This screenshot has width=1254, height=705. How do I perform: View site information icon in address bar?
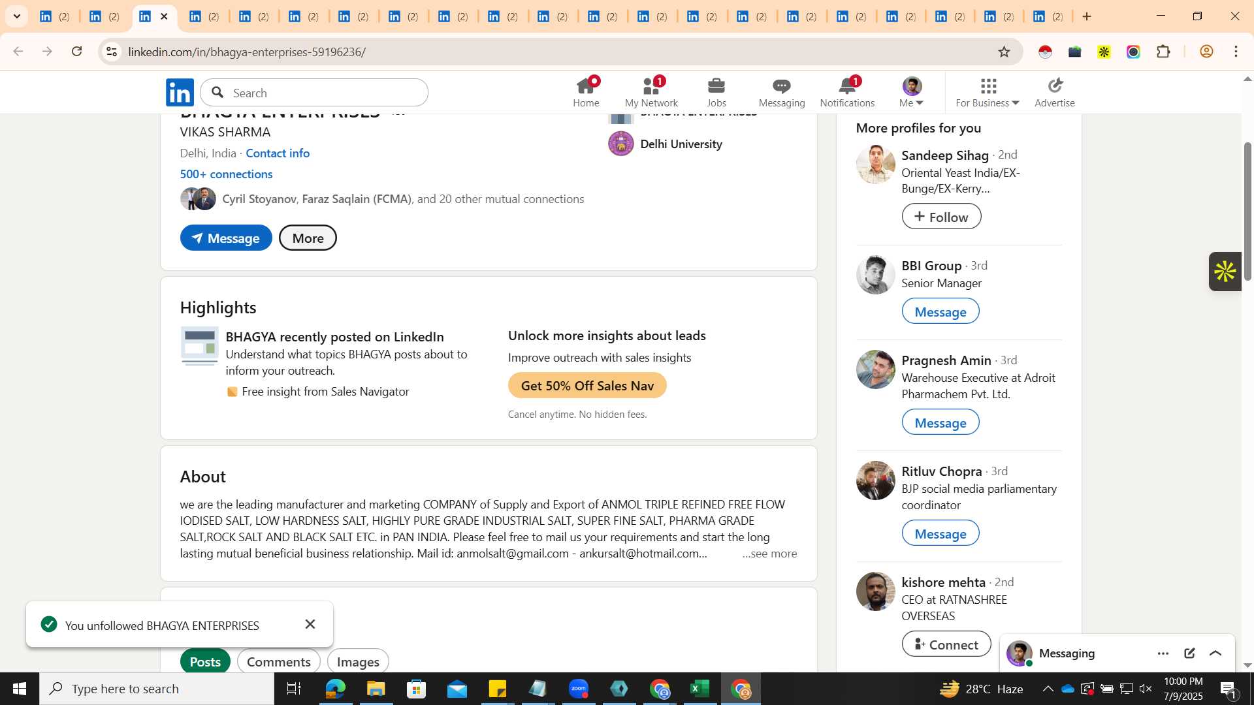click(112, 52)
